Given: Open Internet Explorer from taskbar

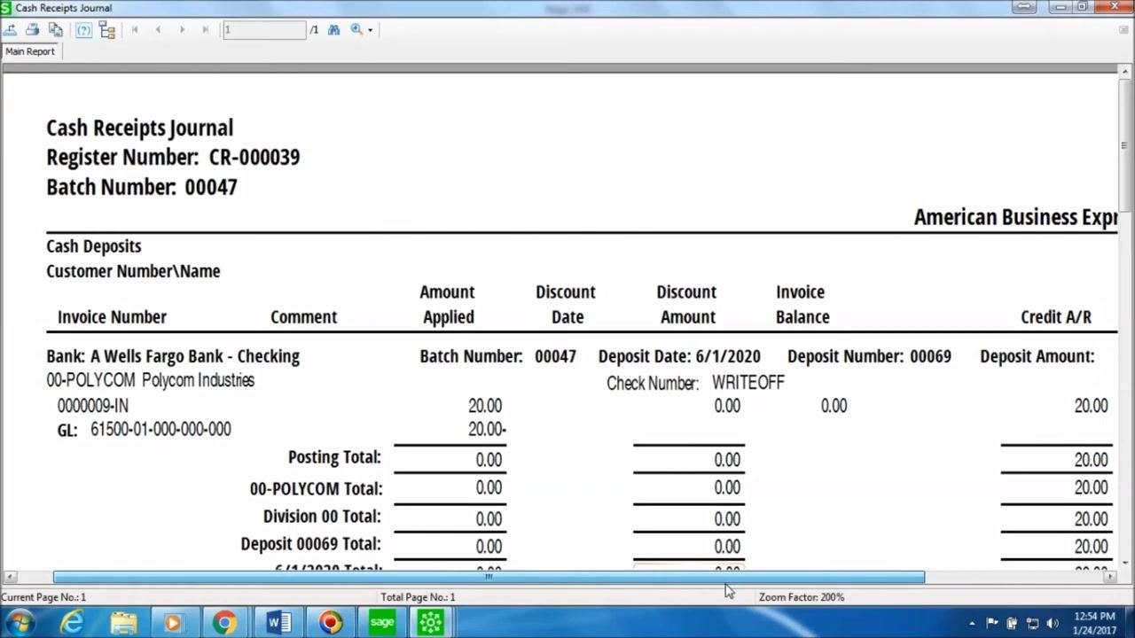Looking at the screenshot, I should click(x=71, y=623).
